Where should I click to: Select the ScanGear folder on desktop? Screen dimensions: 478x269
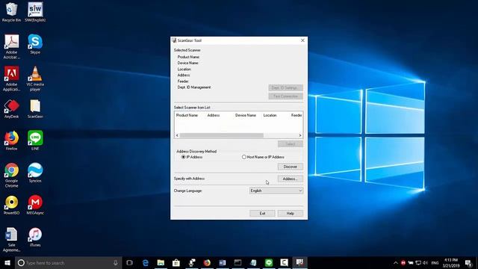point(35,109)
